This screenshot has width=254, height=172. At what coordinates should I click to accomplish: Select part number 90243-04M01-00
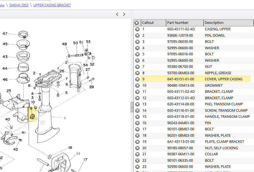click(181, 123)
